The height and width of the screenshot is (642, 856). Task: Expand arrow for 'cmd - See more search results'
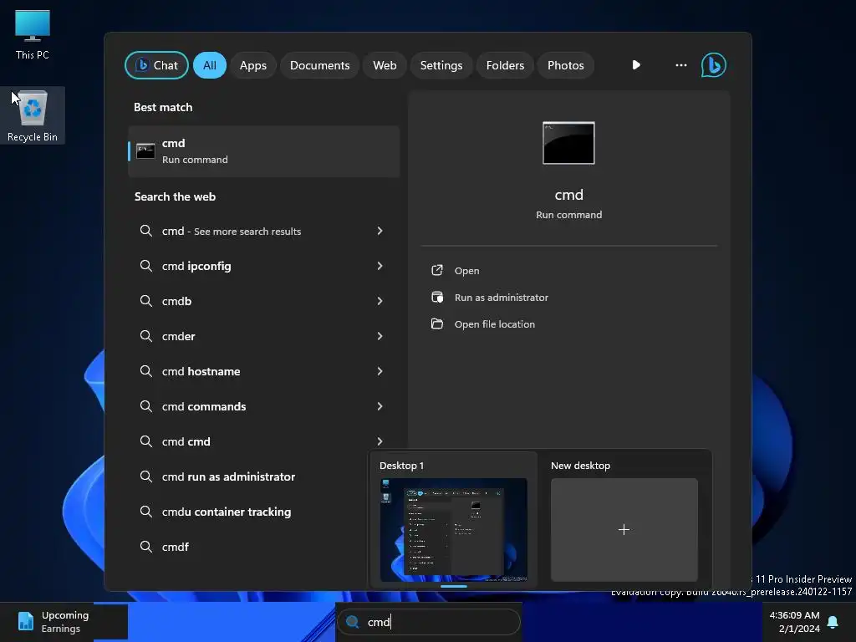(380, 231)
